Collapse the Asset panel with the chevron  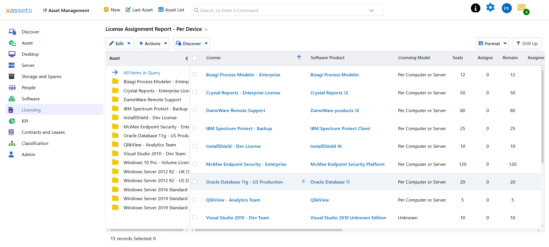point(187,58)
